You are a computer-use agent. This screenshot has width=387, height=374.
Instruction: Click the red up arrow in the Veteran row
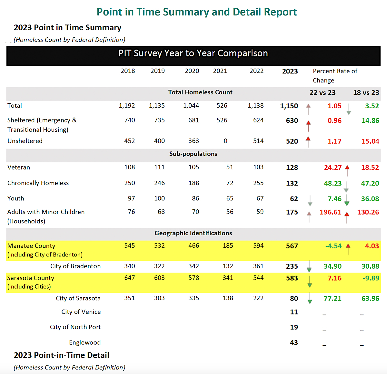[347, 170]
